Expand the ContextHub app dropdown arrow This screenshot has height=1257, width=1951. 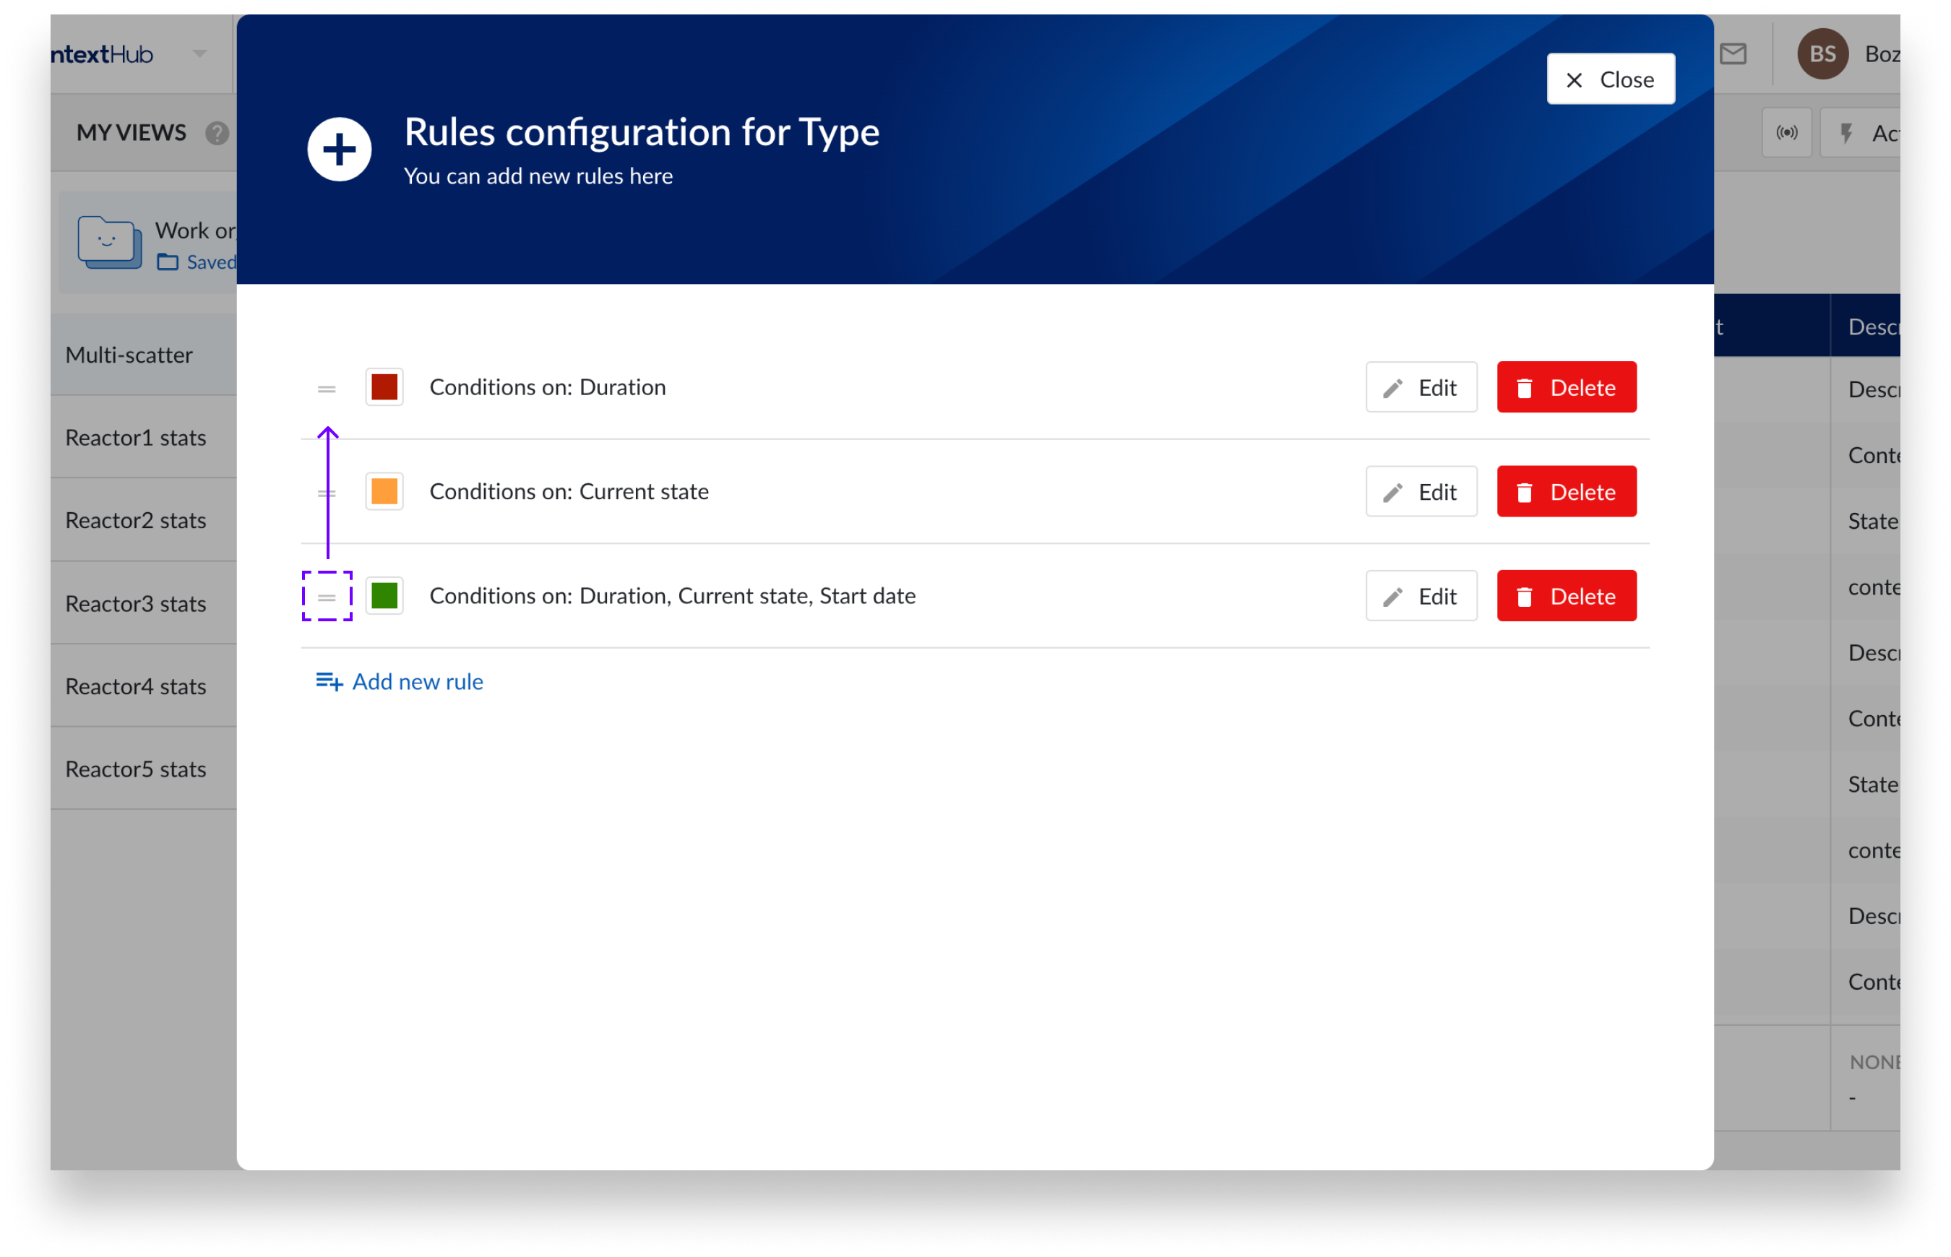click(199, 55)
